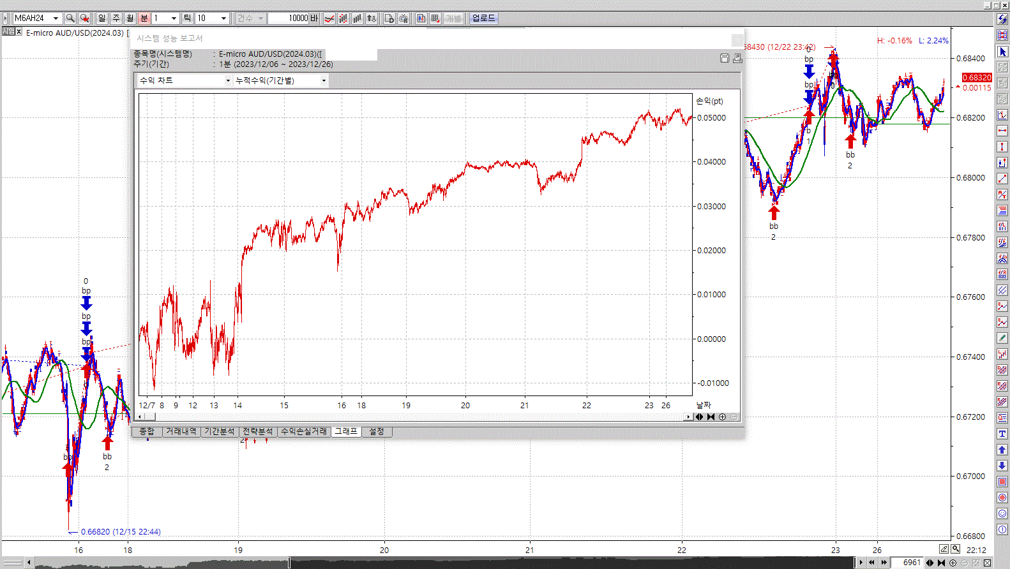Click the blue down arrow marker tool
The width and height of the screenshot is (1010, 569).
(1002, 466)
